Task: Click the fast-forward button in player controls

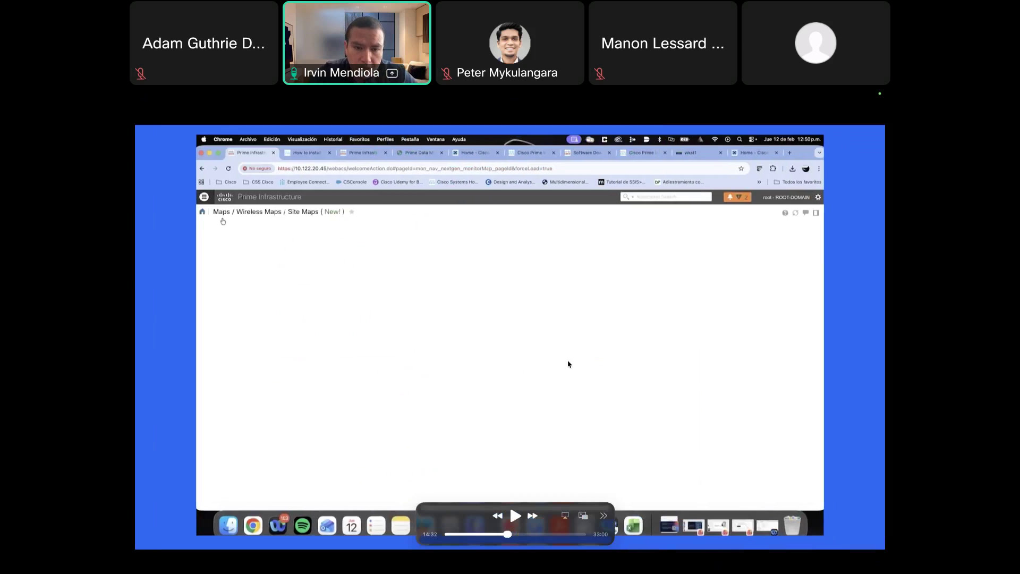Action: (532, 516)
